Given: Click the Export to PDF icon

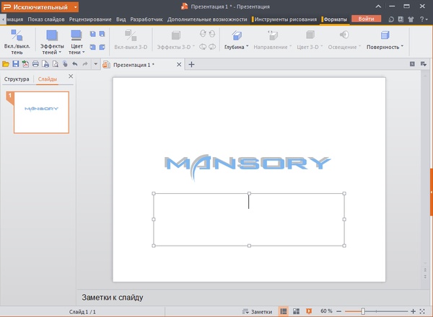Looking at the screenshot, I should point(25,64).
